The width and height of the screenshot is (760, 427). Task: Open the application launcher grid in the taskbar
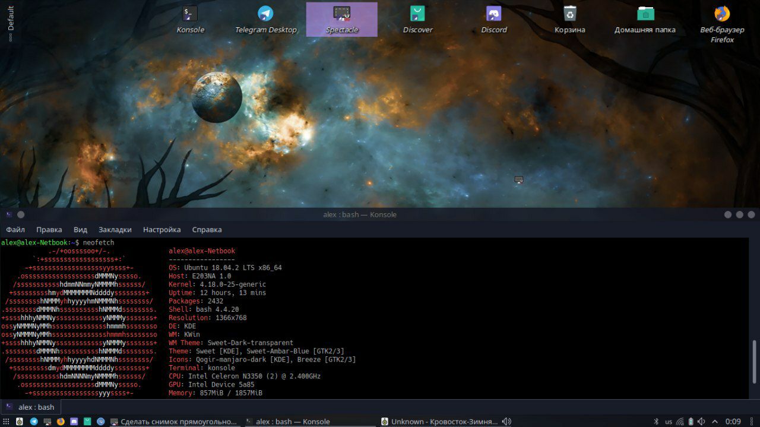coord(6,422)
